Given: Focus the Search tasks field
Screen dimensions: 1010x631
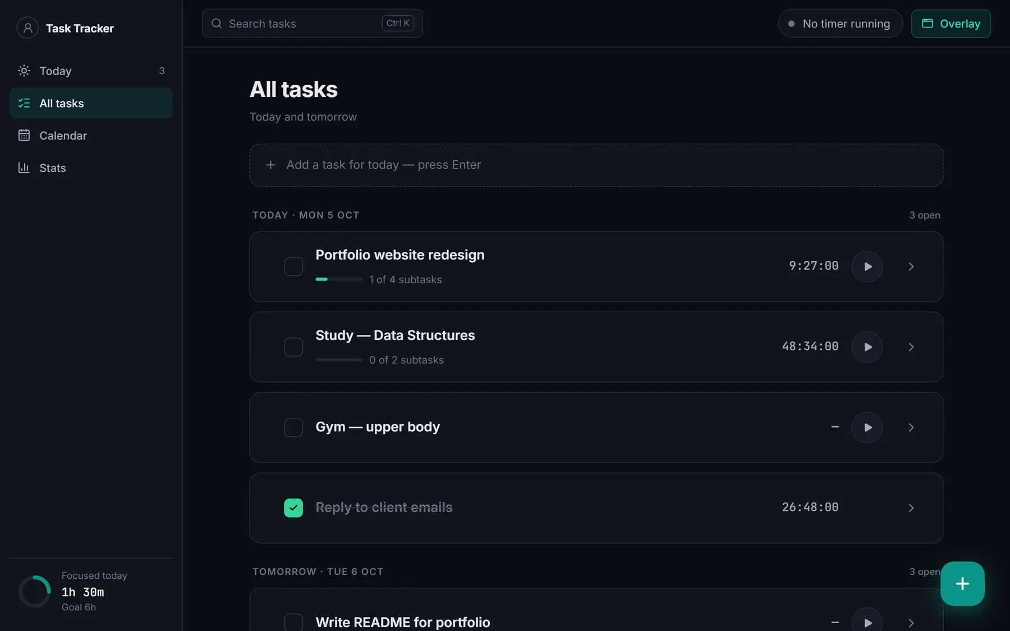Looking at the screenshot, I should pos(312,24).
